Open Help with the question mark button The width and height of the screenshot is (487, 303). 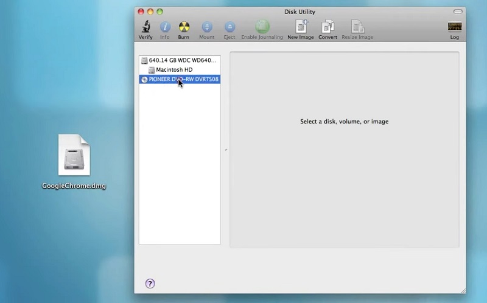pos(150,284)
